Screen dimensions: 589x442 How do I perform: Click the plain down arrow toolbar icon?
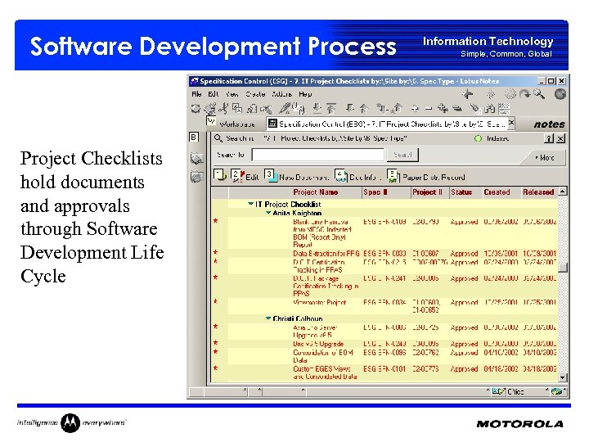tap(350, 109)
